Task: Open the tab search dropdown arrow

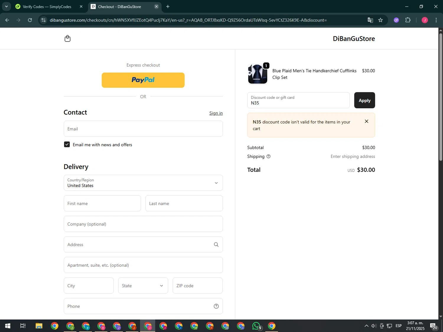Action: [x=6, y=6]
